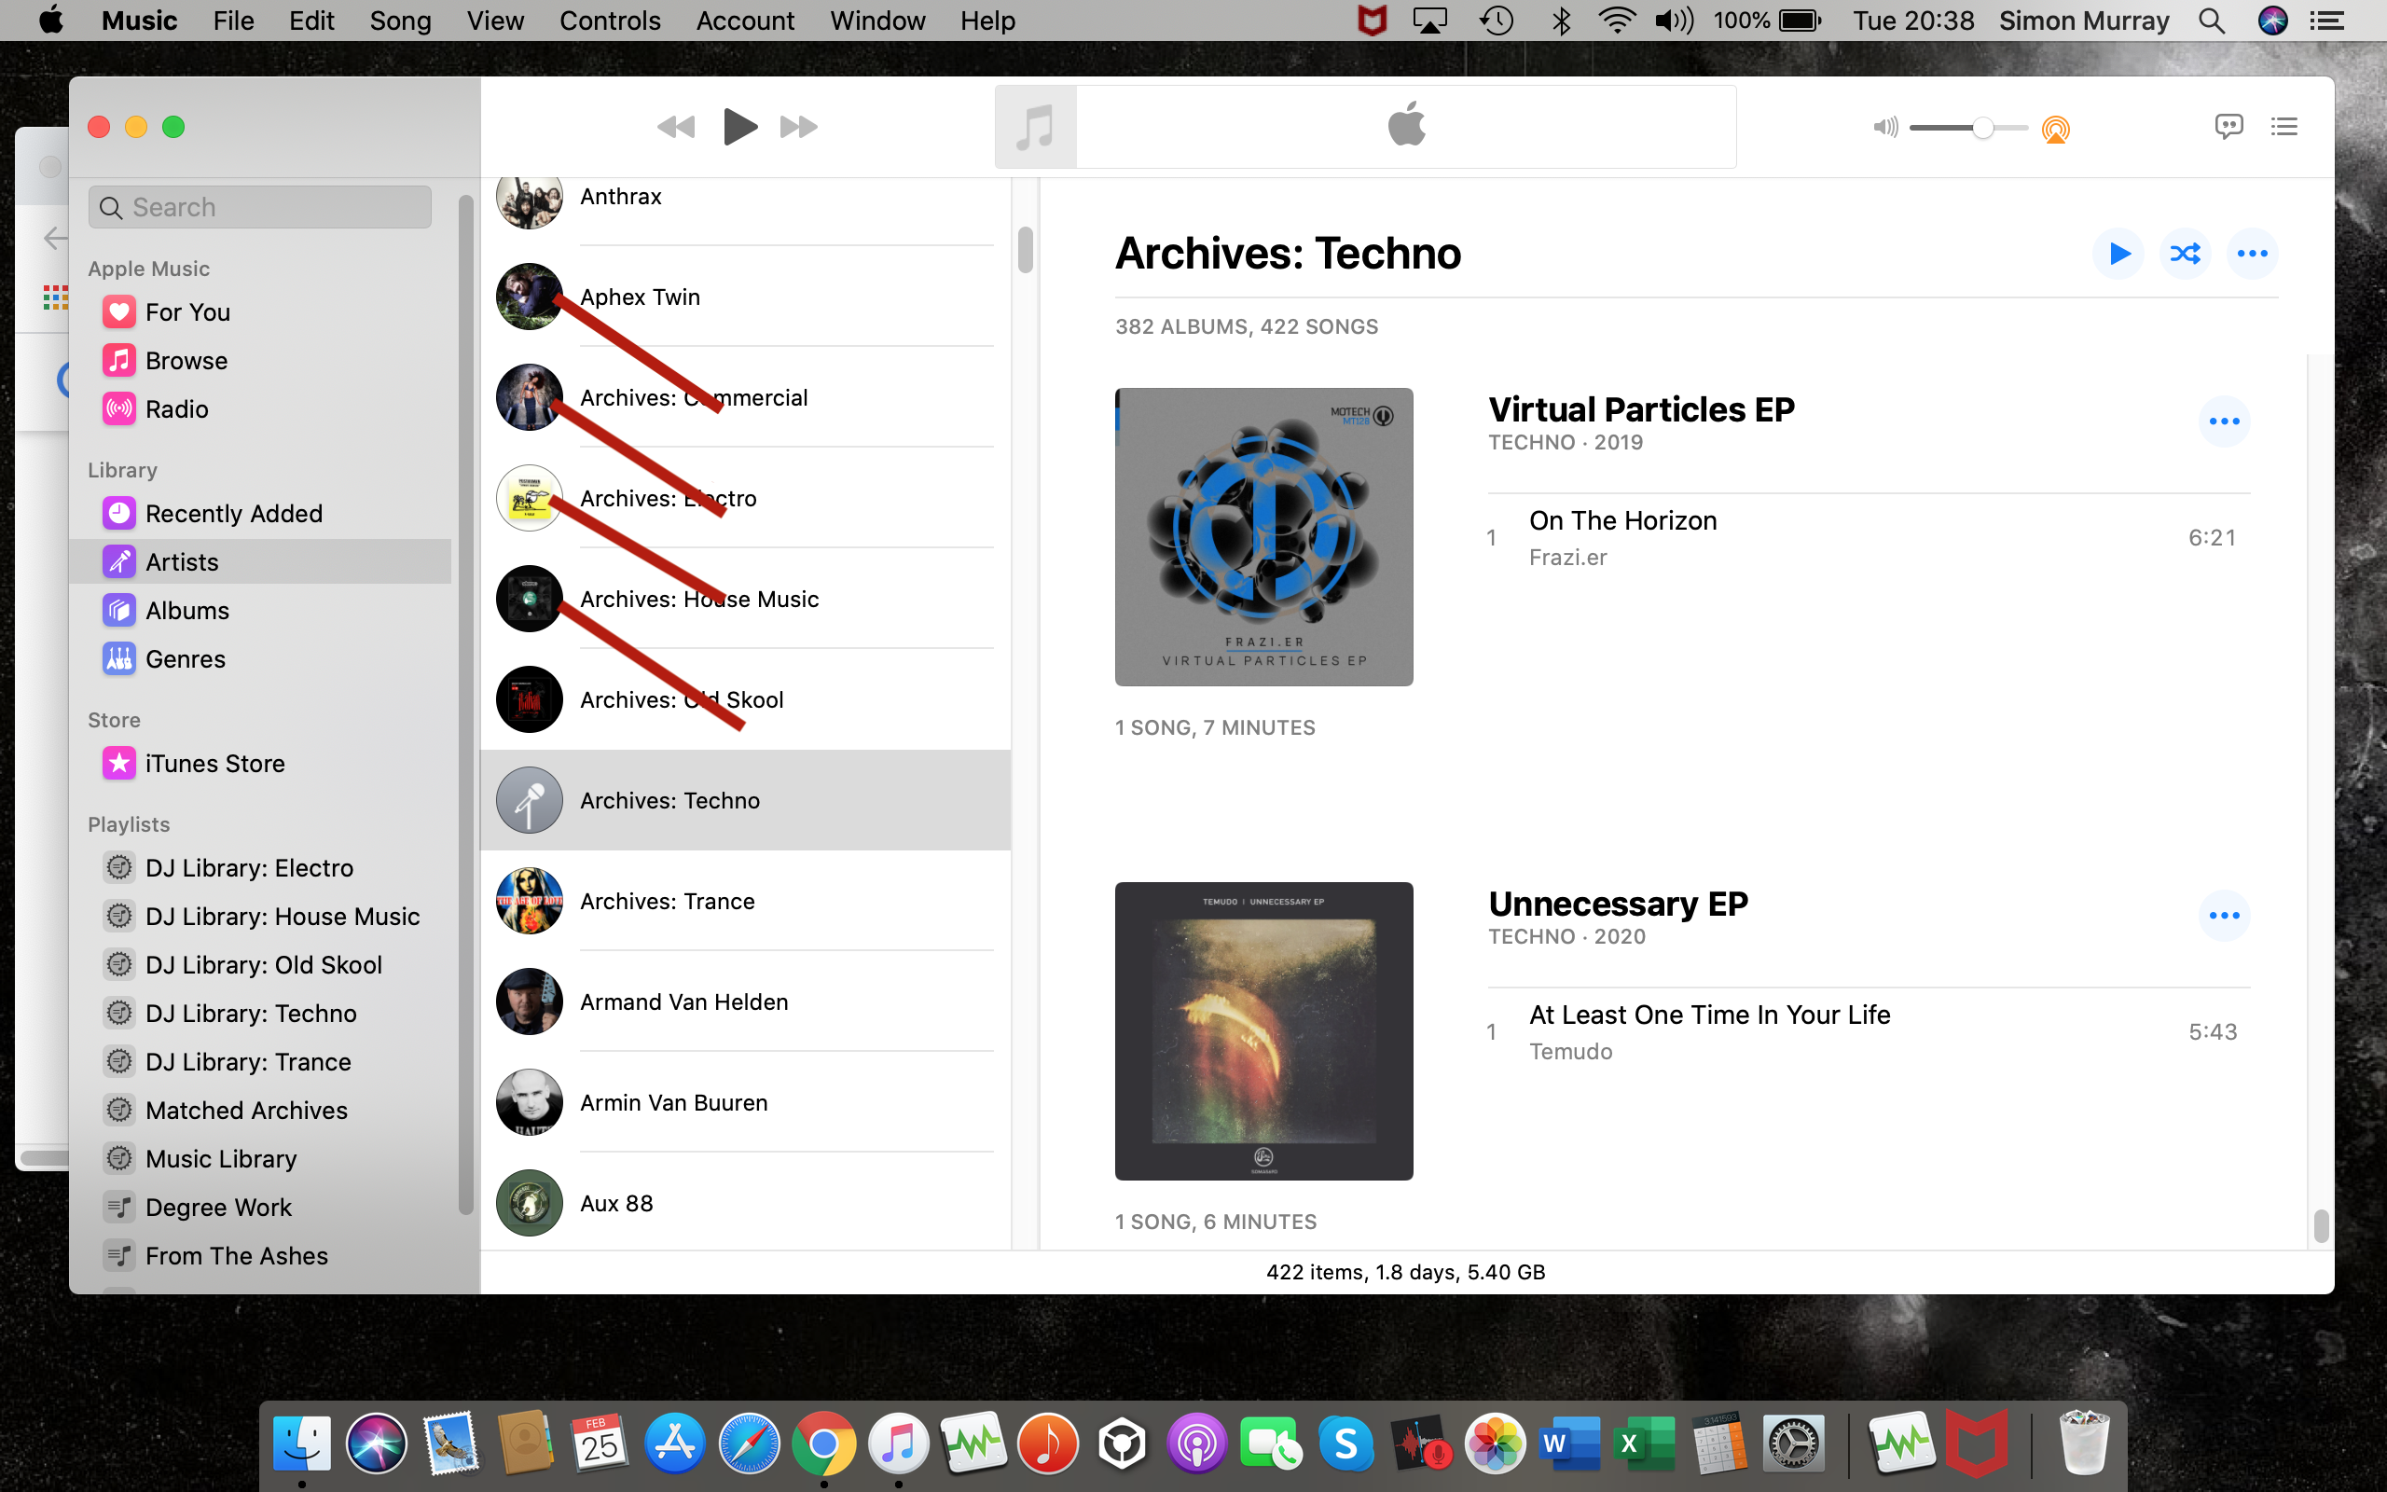Open the Up Next list icon
The height and width of the screenshot is (1492, 2387).
click(x=2284, y=126)
